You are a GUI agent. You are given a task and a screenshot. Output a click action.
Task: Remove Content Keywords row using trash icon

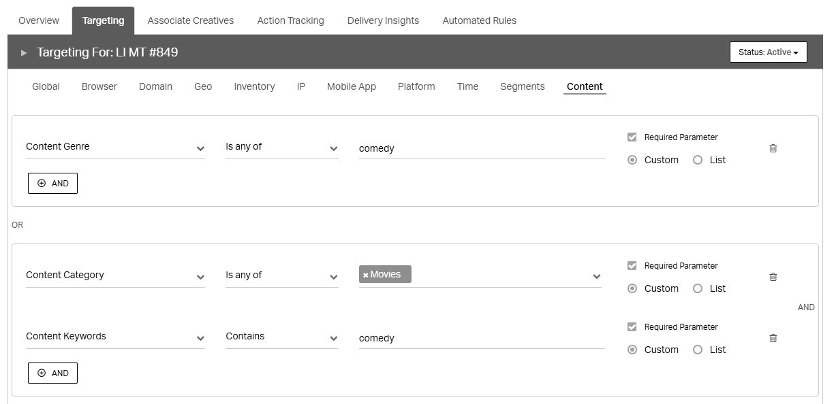pyautogui.click(x=773, y=338)
